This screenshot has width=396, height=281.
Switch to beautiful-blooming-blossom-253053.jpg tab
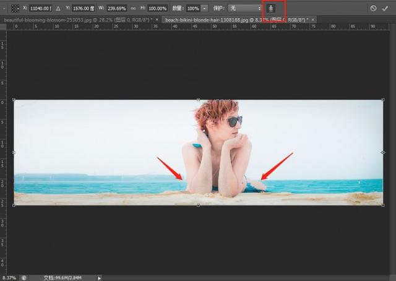point(78,20)
